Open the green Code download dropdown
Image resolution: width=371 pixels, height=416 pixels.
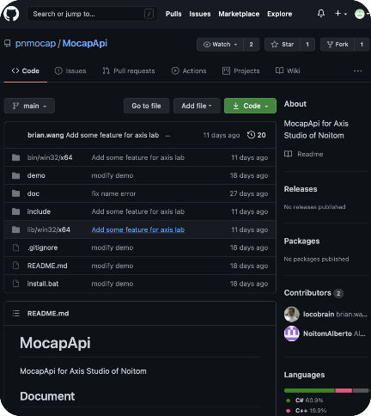point(250,106)
